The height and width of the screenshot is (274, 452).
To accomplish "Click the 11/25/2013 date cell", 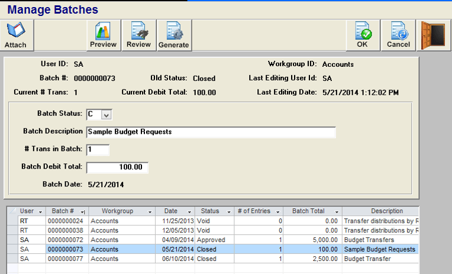I will [x=175, y=221].
